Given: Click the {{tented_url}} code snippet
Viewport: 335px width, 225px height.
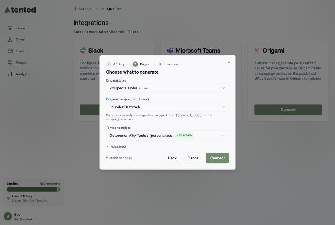Looking at the screenshot, I should (x=188, y=115).
